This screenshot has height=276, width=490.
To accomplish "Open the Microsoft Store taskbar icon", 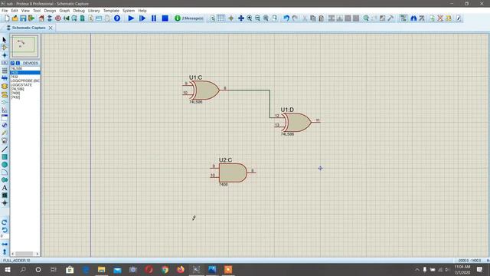I will point(70,269).
